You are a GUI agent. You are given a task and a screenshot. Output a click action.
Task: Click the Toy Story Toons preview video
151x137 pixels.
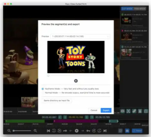tap(76, 57)
